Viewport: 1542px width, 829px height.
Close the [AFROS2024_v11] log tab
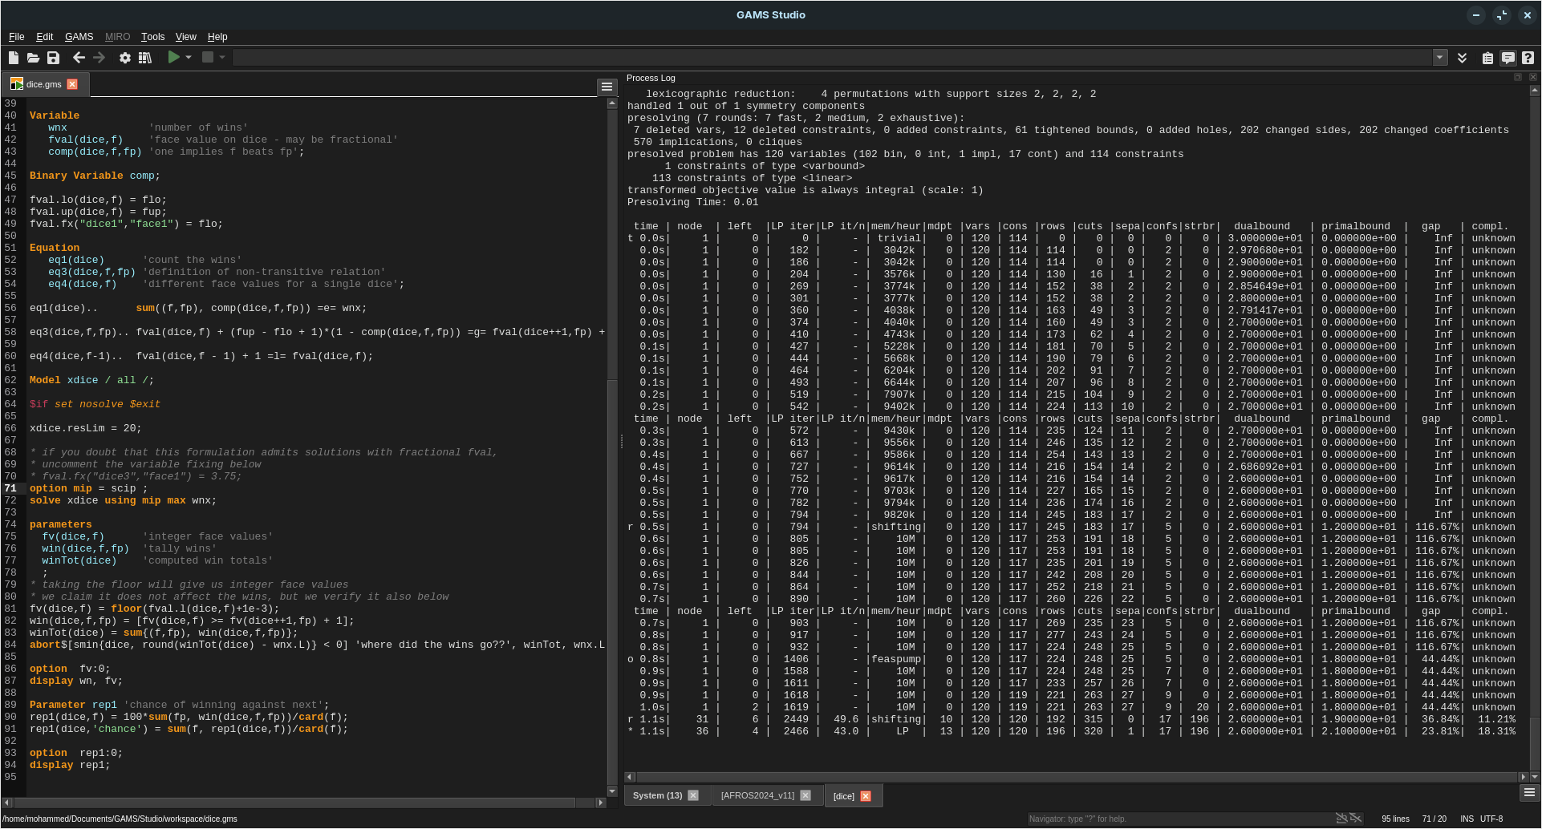[x=805, y=795]
